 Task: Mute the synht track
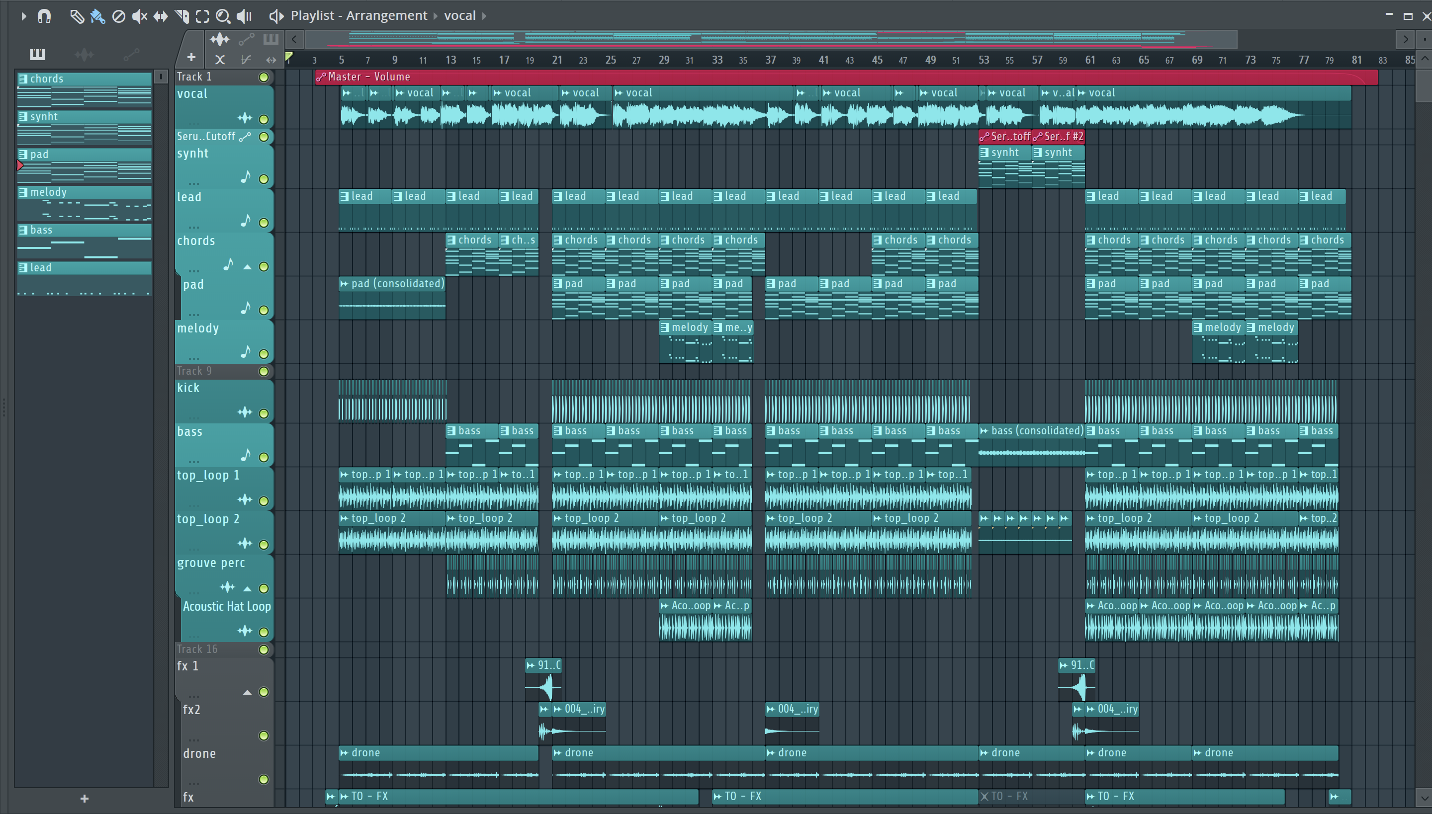[x=264, y=179]
